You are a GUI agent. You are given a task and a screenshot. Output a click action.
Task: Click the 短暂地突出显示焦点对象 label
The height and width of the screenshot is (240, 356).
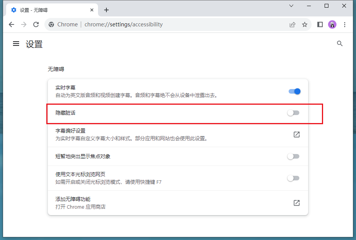[83, 156]
